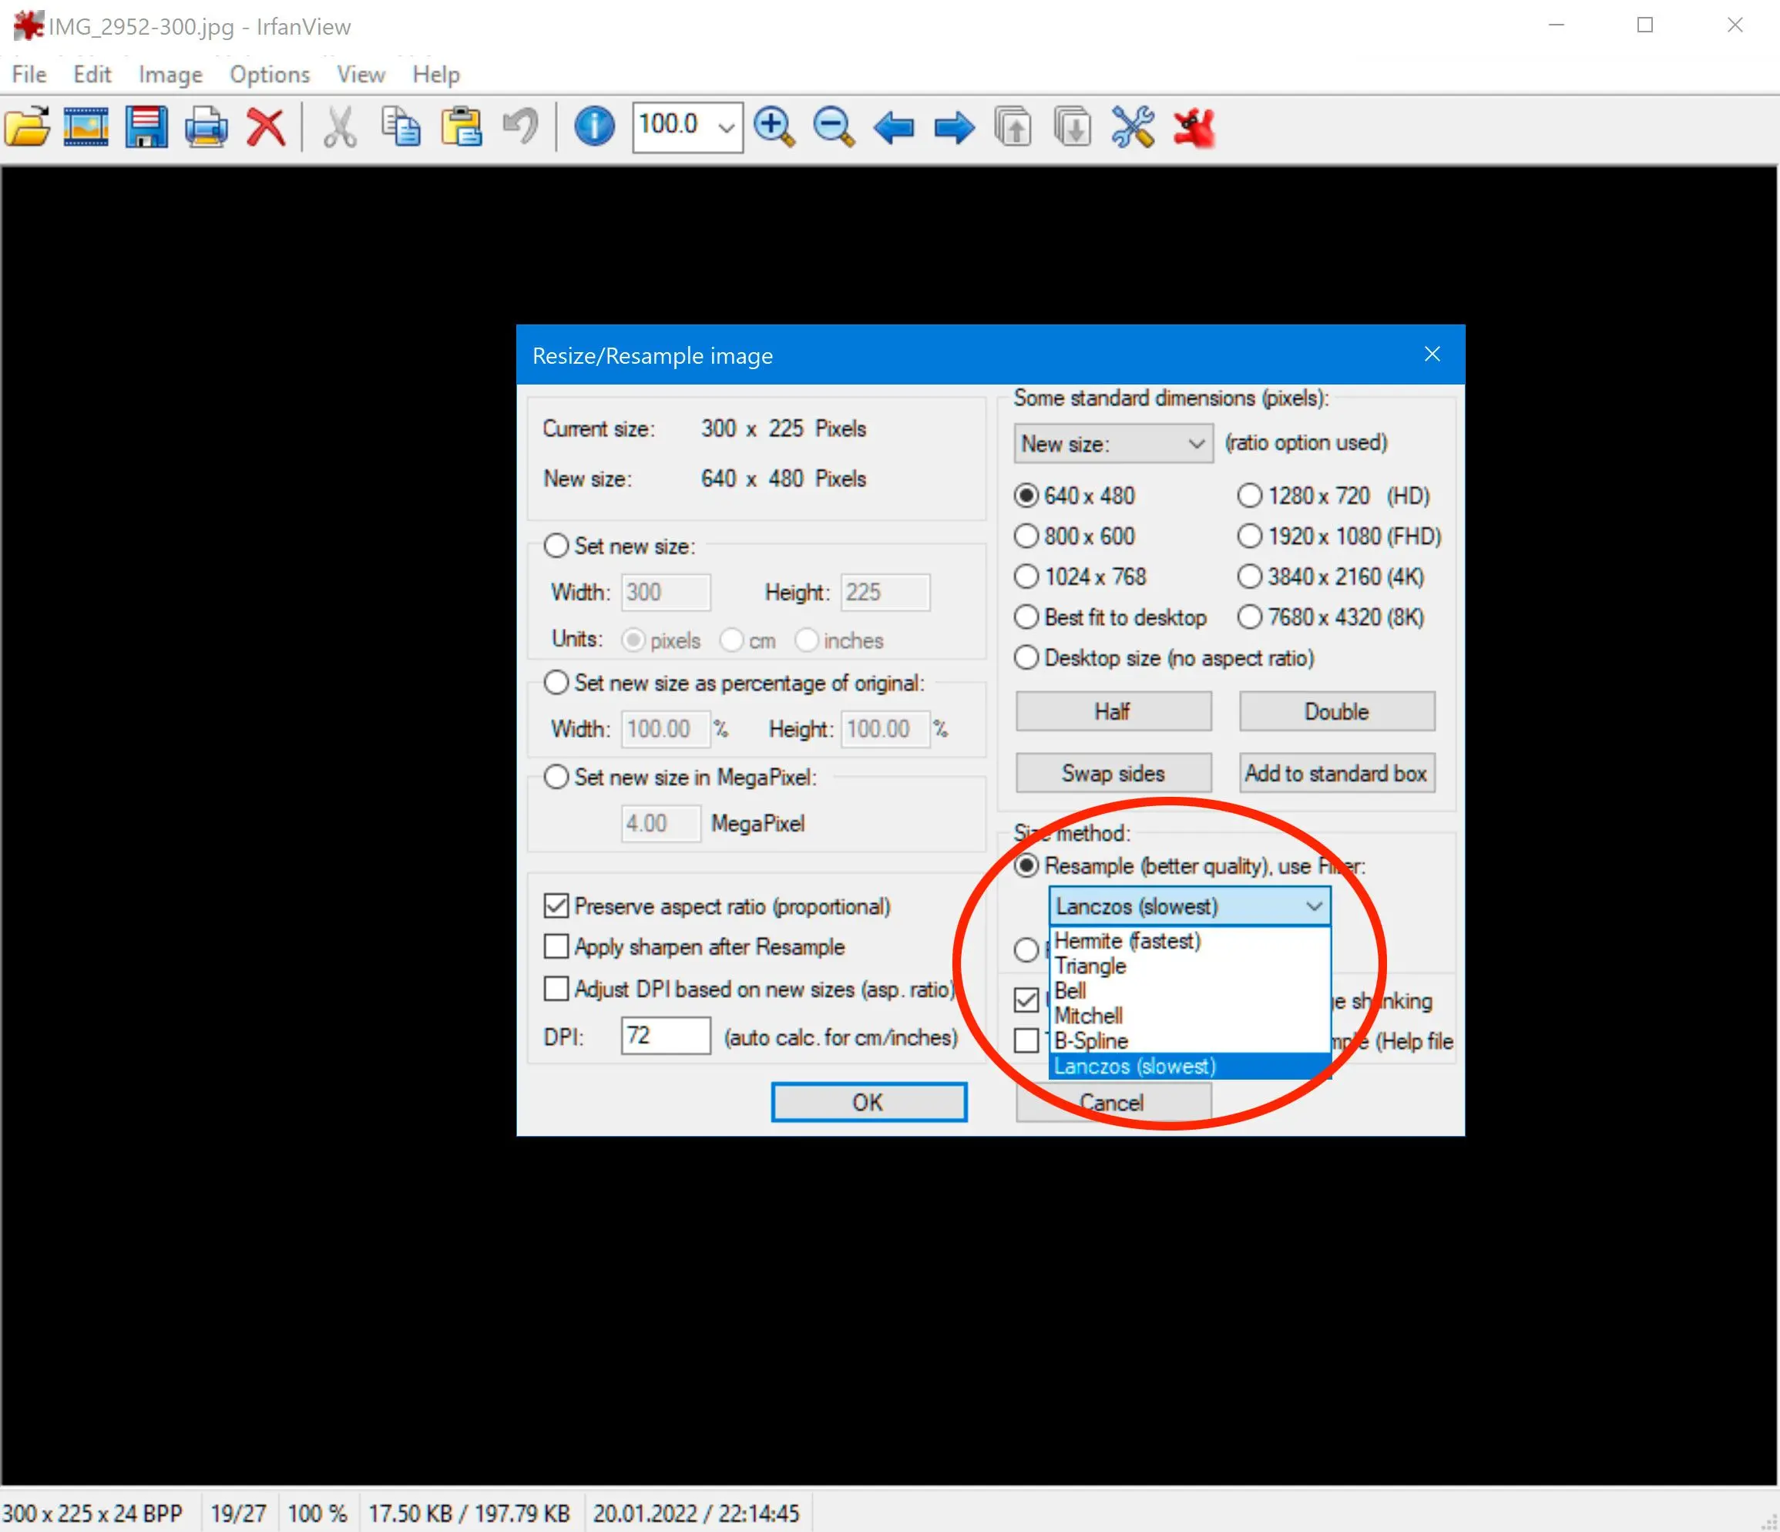1780x1532 pixels.
Task: Click the Image Info toolbar icon
Action: pos(590,126)
